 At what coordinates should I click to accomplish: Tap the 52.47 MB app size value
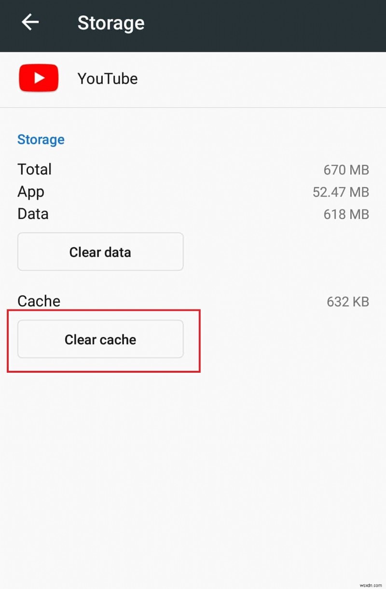pos(341,192)
